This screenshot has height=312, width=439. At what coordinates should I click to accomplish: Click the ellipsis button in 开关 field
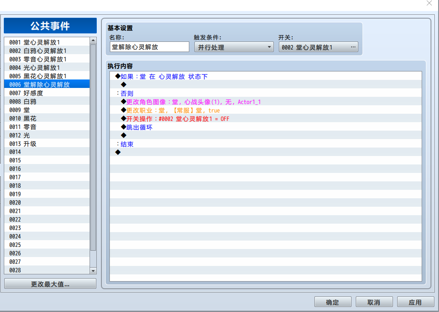(353, 47)
